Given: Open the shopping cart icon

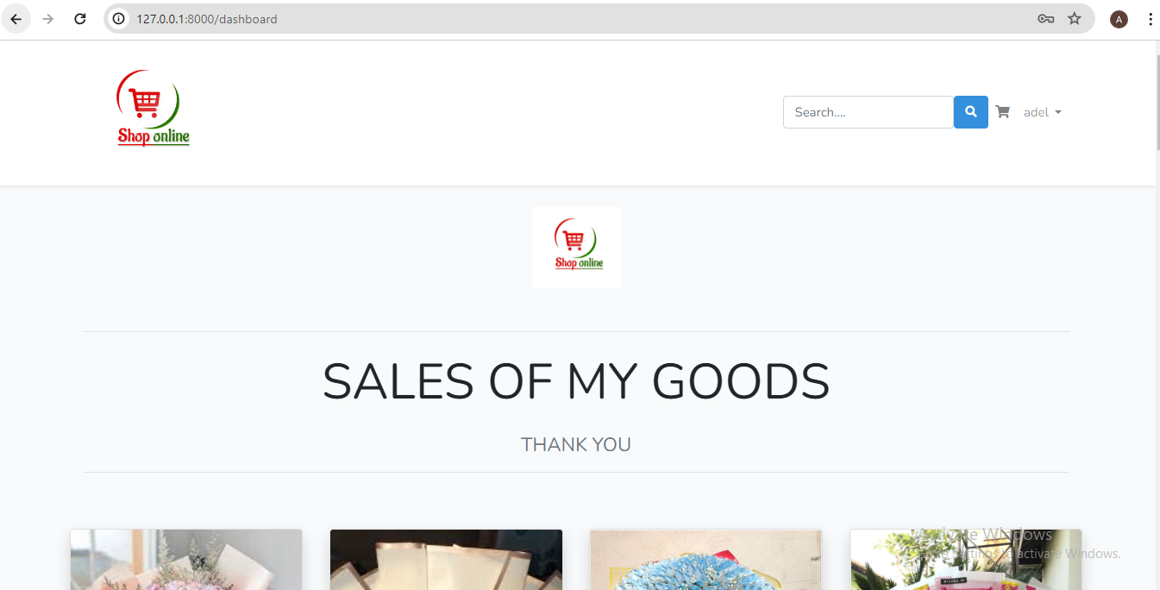Looking at the screenshot, I should pos(1002,112).
